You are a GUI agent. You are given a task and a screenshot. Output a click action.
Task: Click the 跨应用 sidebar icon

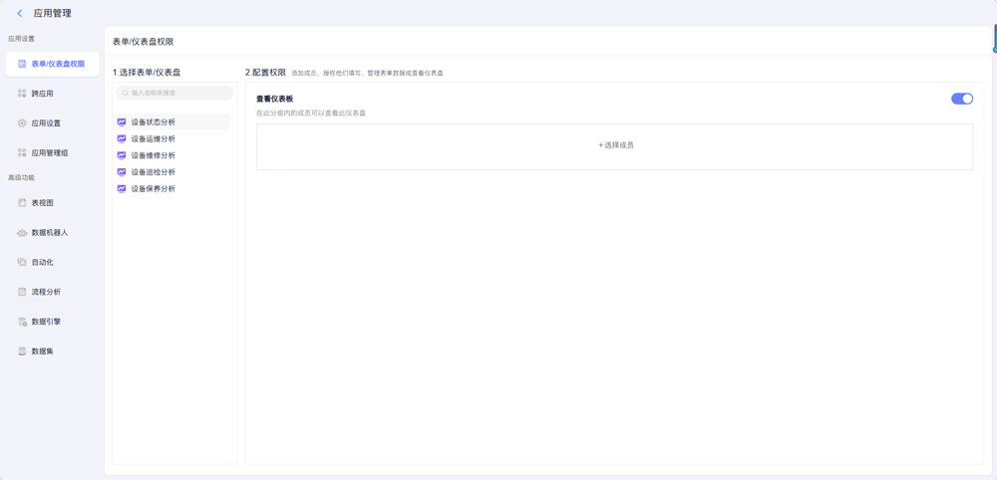point(22,94)
